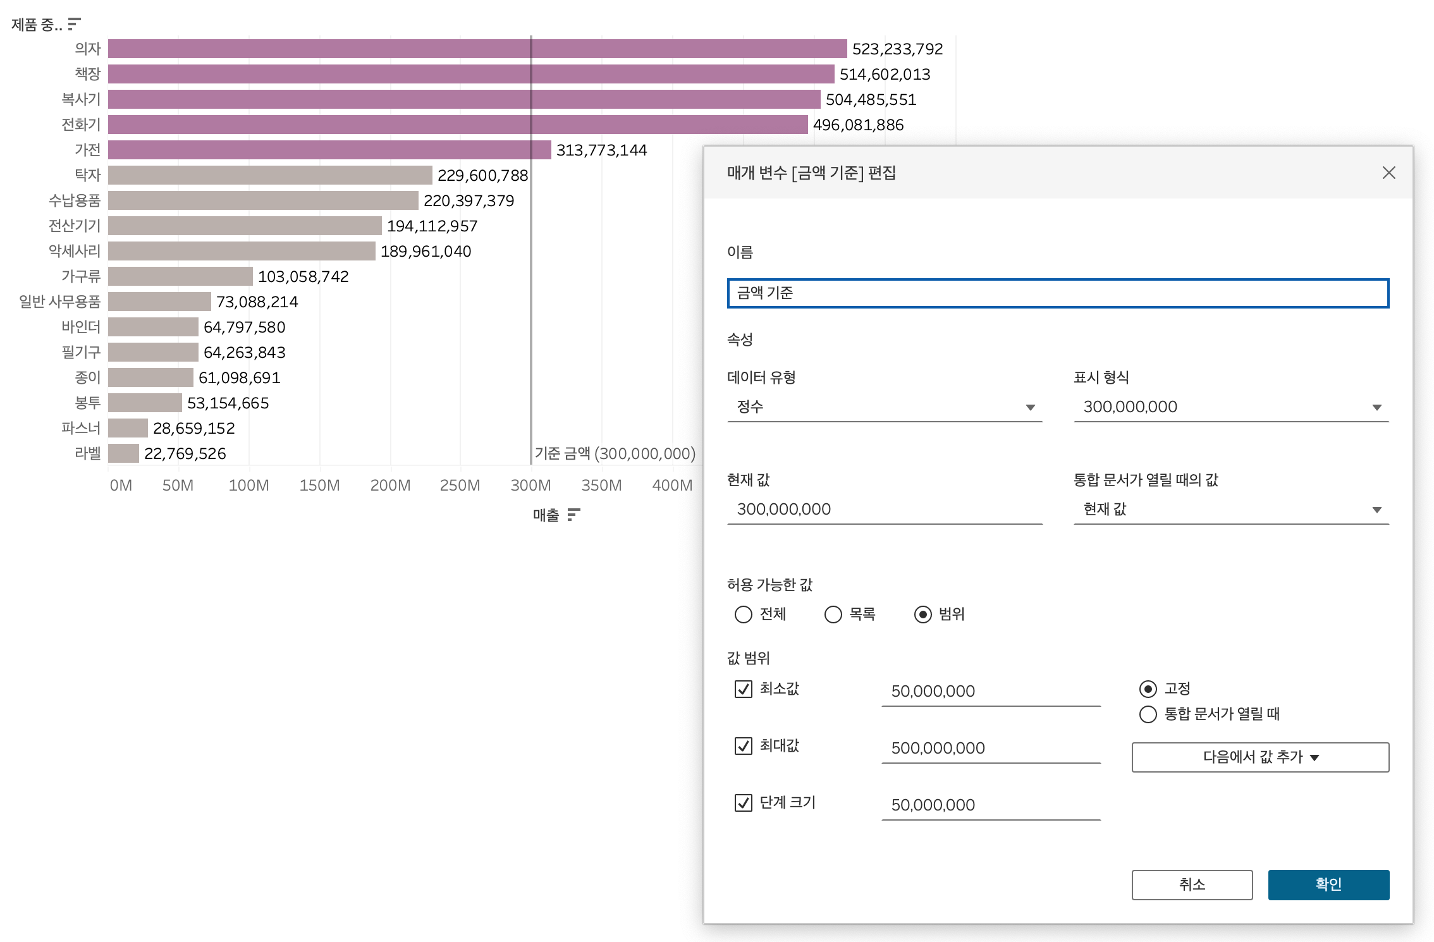Uncheck the 최대값 checkbox
1434x942 pixels.
pyautogui.click(x=744, y=745)
